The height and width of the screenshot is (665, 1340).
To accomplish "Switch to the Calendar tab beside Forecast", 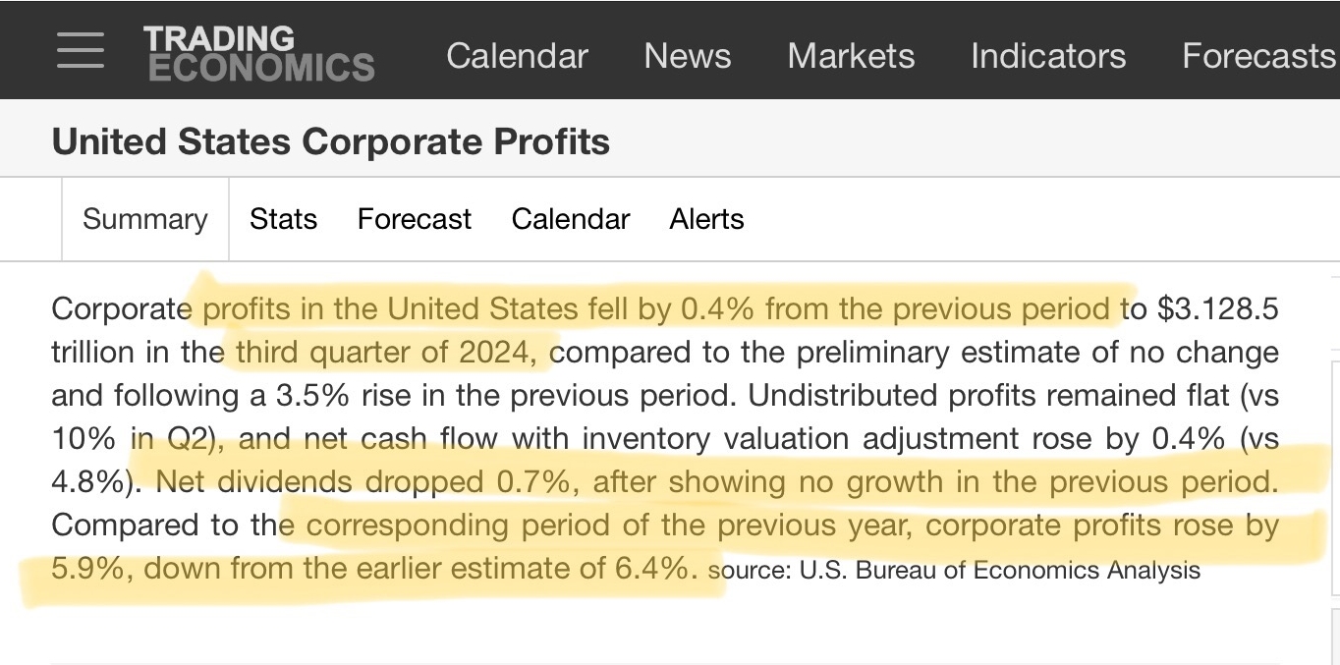I will tap(570, 219).
